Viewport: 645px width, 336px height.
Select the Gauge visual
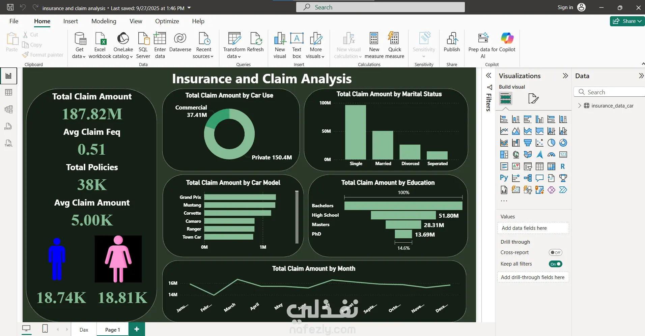click(551, 155)
